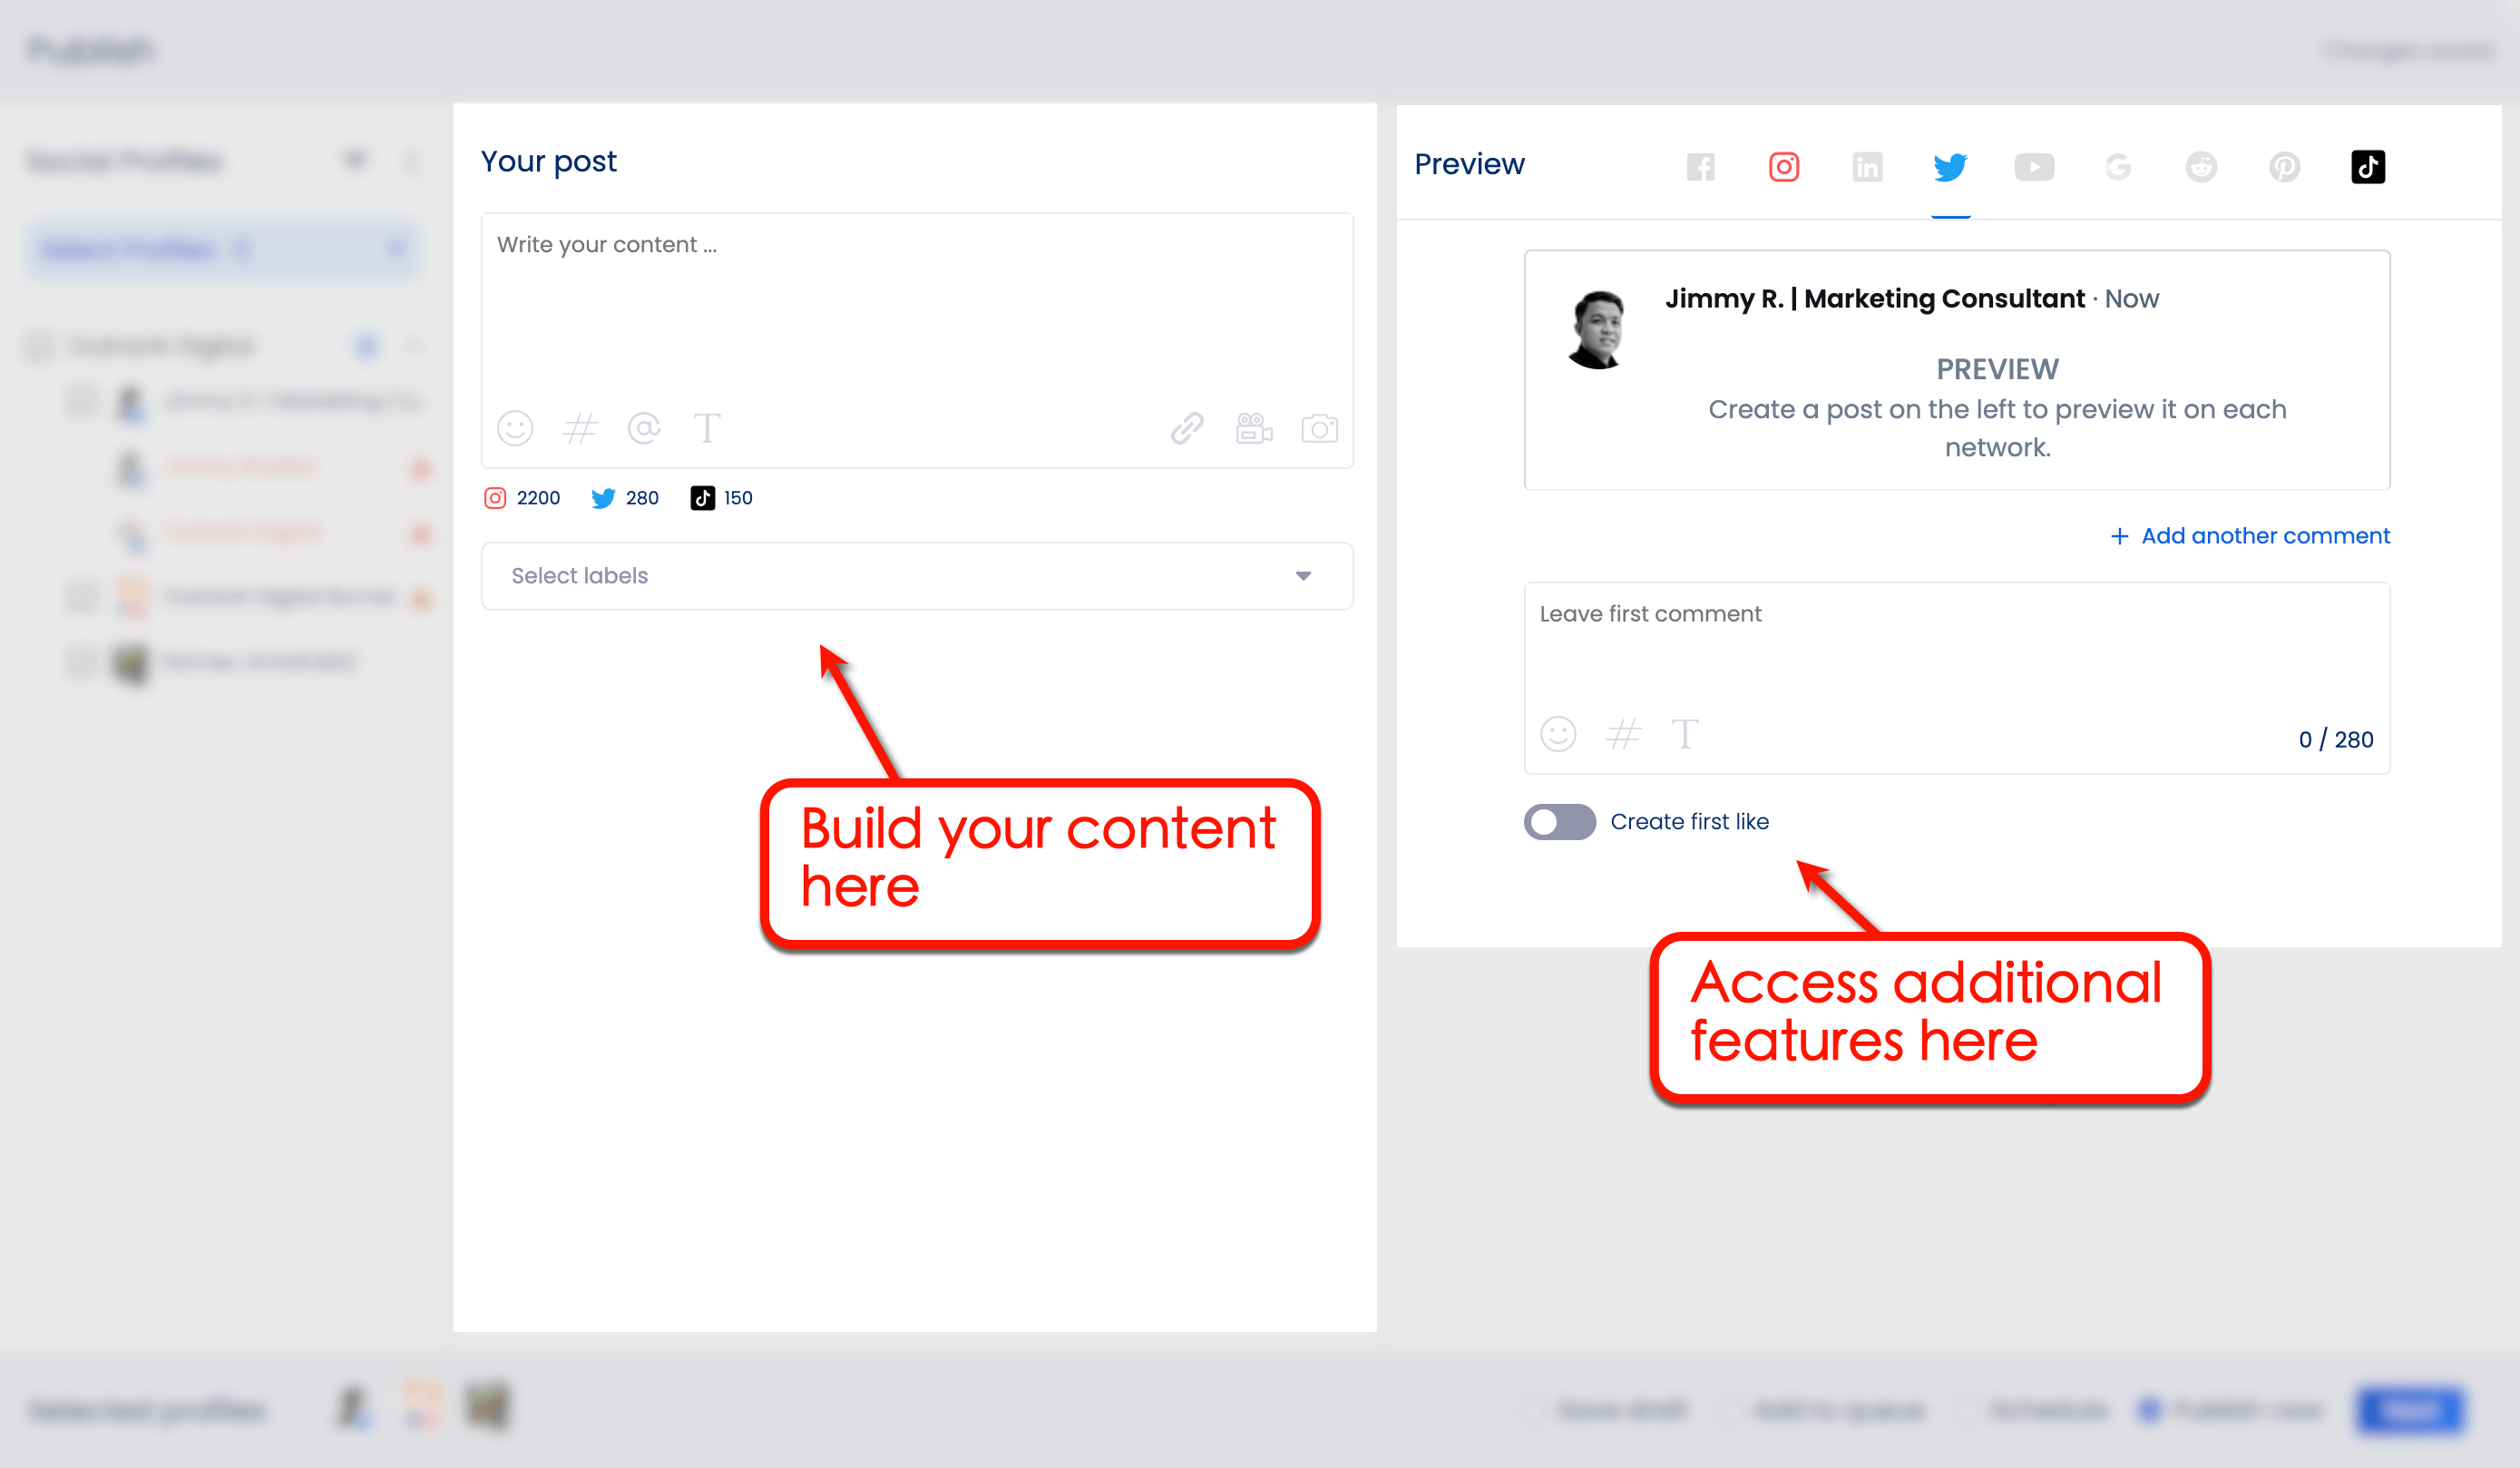This screenshot has height=1468, width=2520.
Task: Open text formatting with the T icon
Action: click(709, 428)
